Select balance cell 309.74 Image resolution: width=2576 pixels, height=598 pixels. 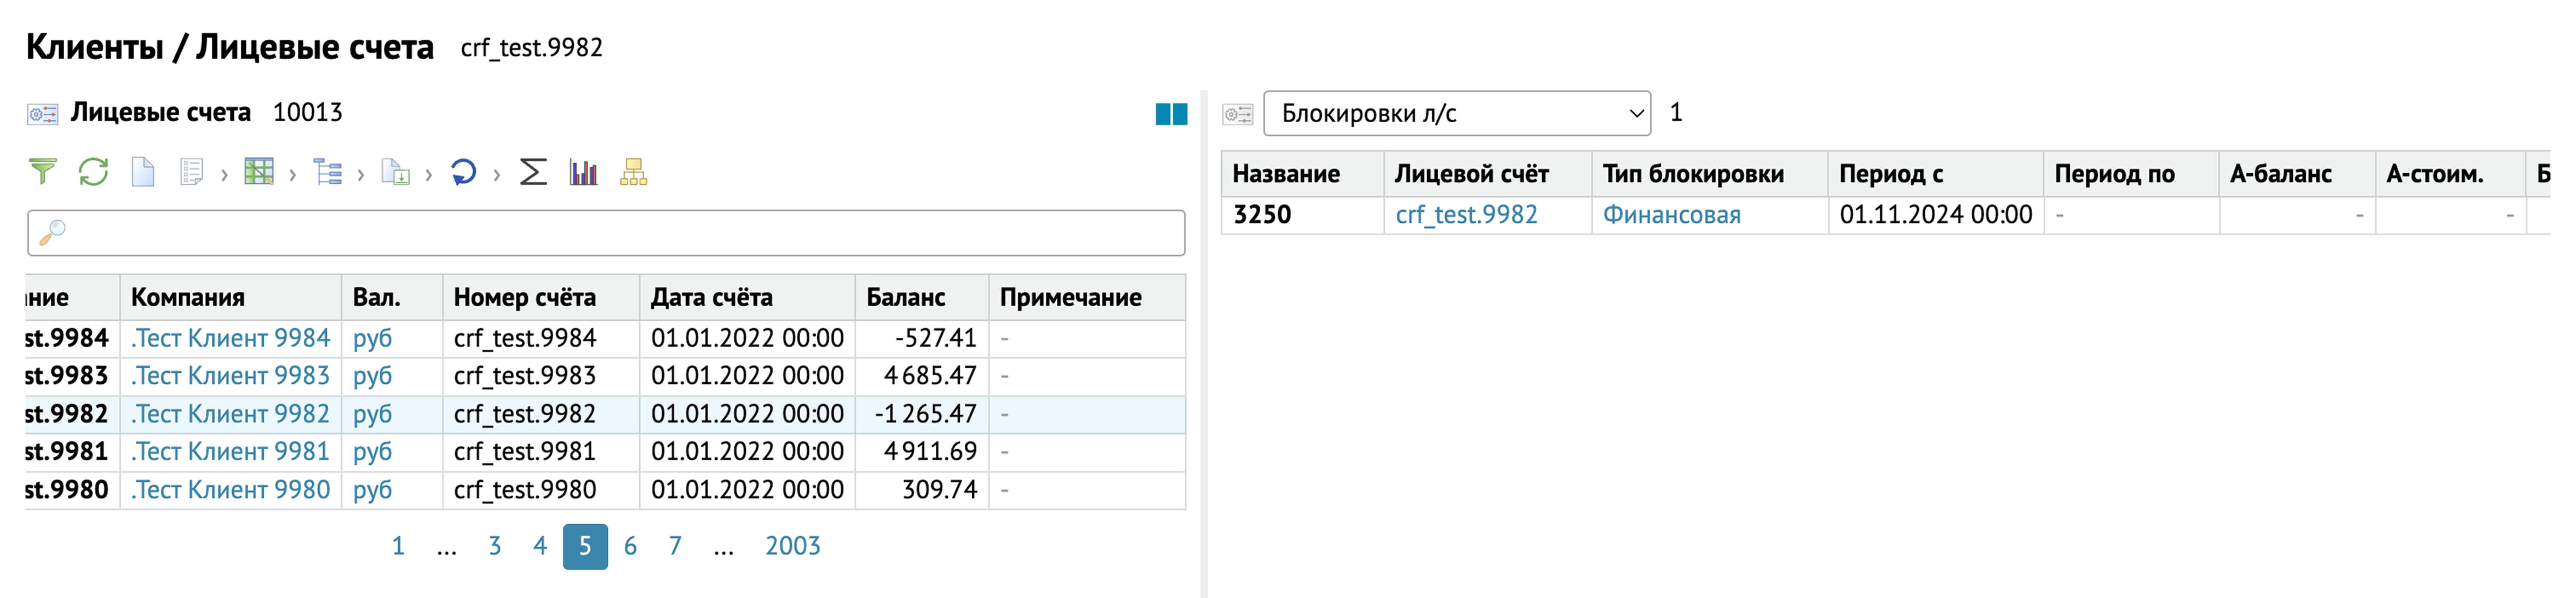point(922,490)
